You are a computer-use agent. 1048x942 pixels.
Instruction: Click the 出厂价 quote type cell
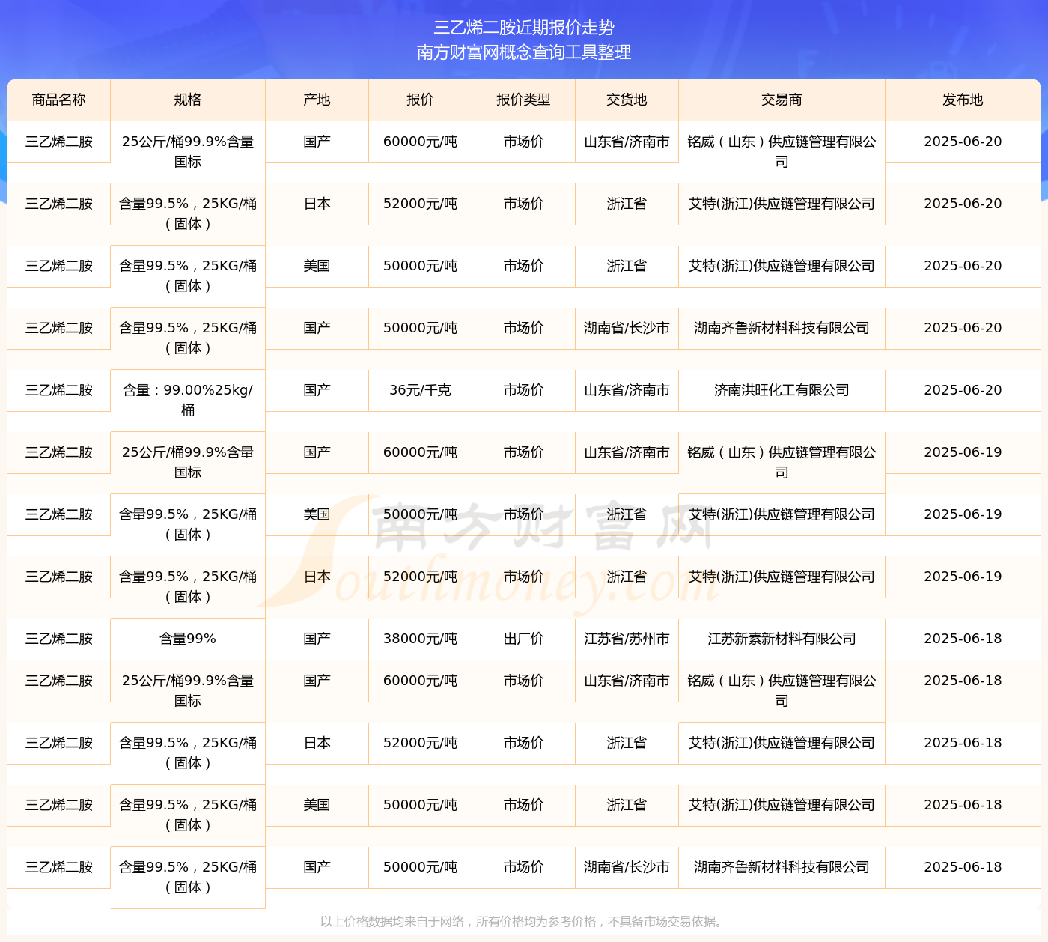tap(524, 639)
